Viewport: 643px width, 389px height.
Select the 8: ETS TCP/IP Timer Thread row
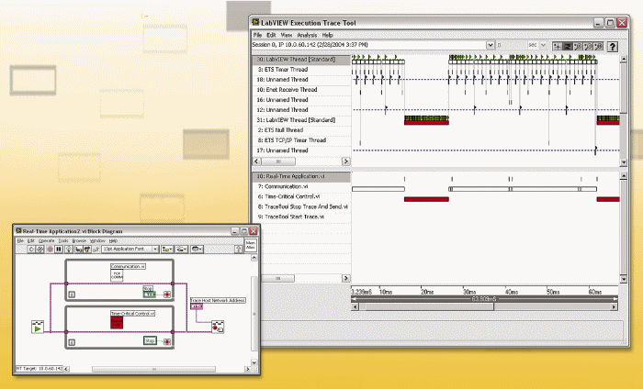click(301, 140)
